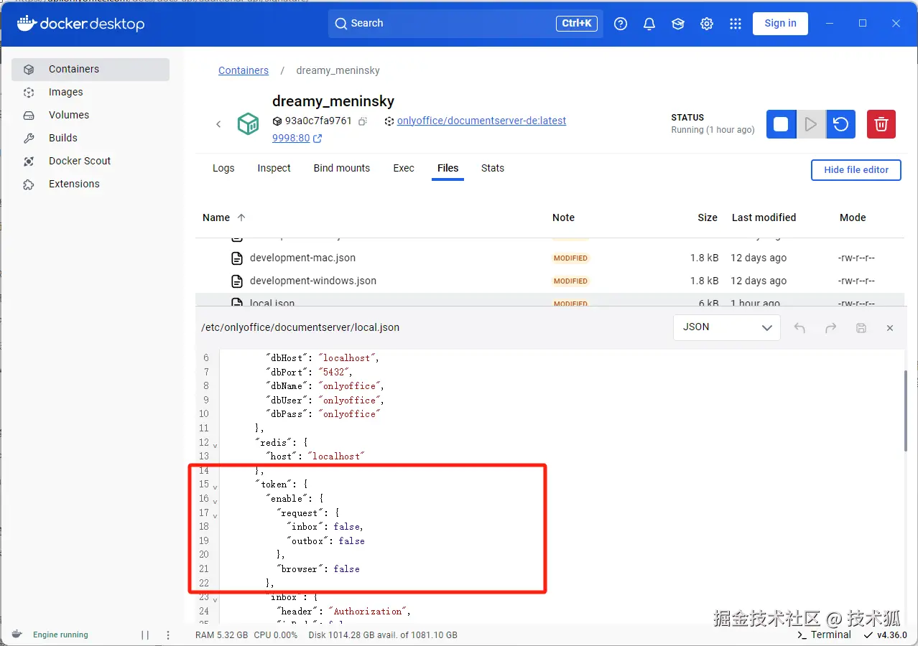Open the apps grid icon
The height and width of the screenshot is (646, 918).
coord(735,24)
